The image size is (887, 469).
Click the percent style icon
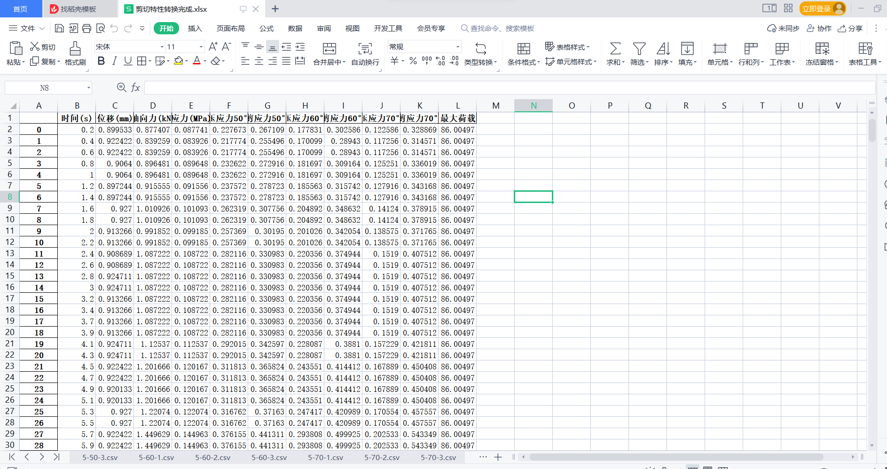[x=413, y=61]
